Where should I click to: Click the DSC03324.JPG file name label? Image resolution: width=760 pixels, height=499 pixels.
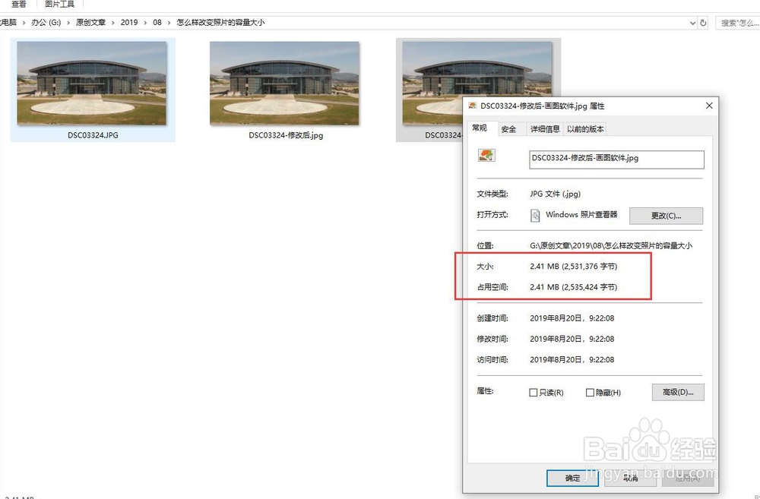[x=93, y=135]
